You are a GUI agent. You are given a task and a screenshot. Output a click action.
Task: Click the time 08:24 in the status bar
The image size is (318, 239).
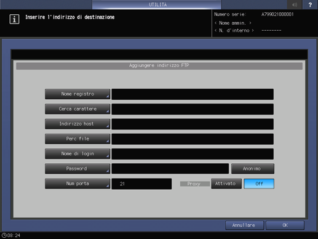14,235
